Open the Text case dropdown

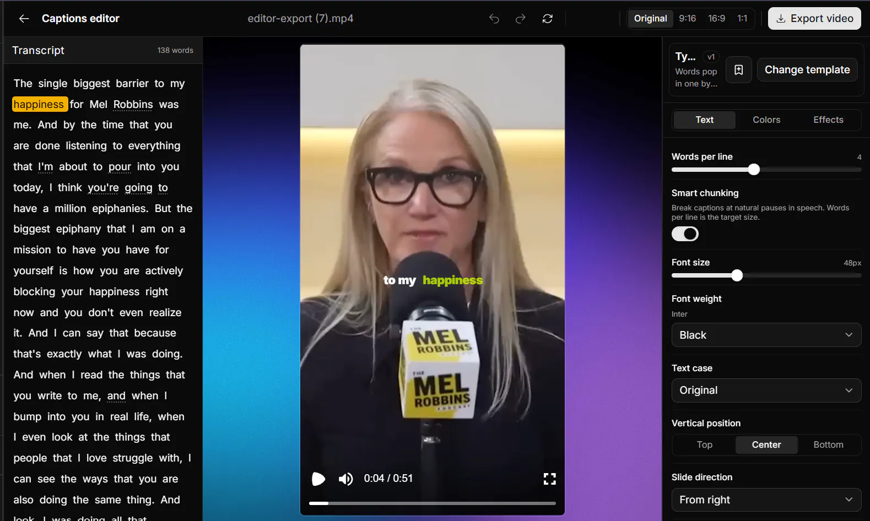tap(766, 390)
